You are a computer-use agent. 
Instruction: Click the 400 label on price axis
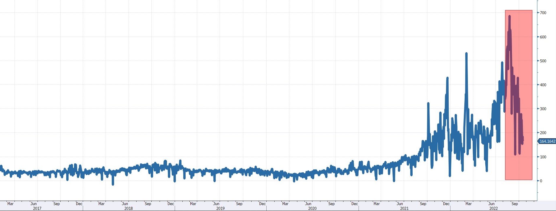click(x=543, y=85)
